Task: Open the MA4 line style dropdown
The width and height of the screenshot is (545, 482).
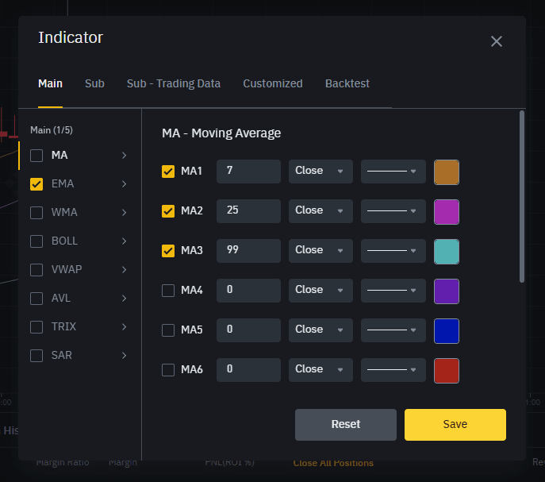Action: [393, 290]
